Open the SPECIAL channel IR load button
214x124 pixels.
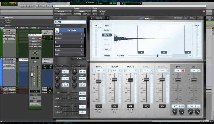[x=162, y=106]
